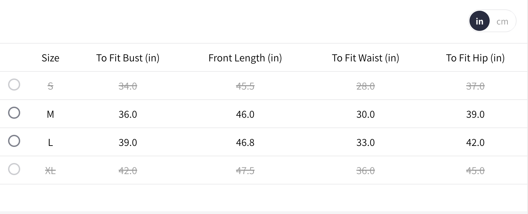The width and height of the screenshot is (528, 214).
Task: Click the To Fit Hip column header
Action: [475, 58]
